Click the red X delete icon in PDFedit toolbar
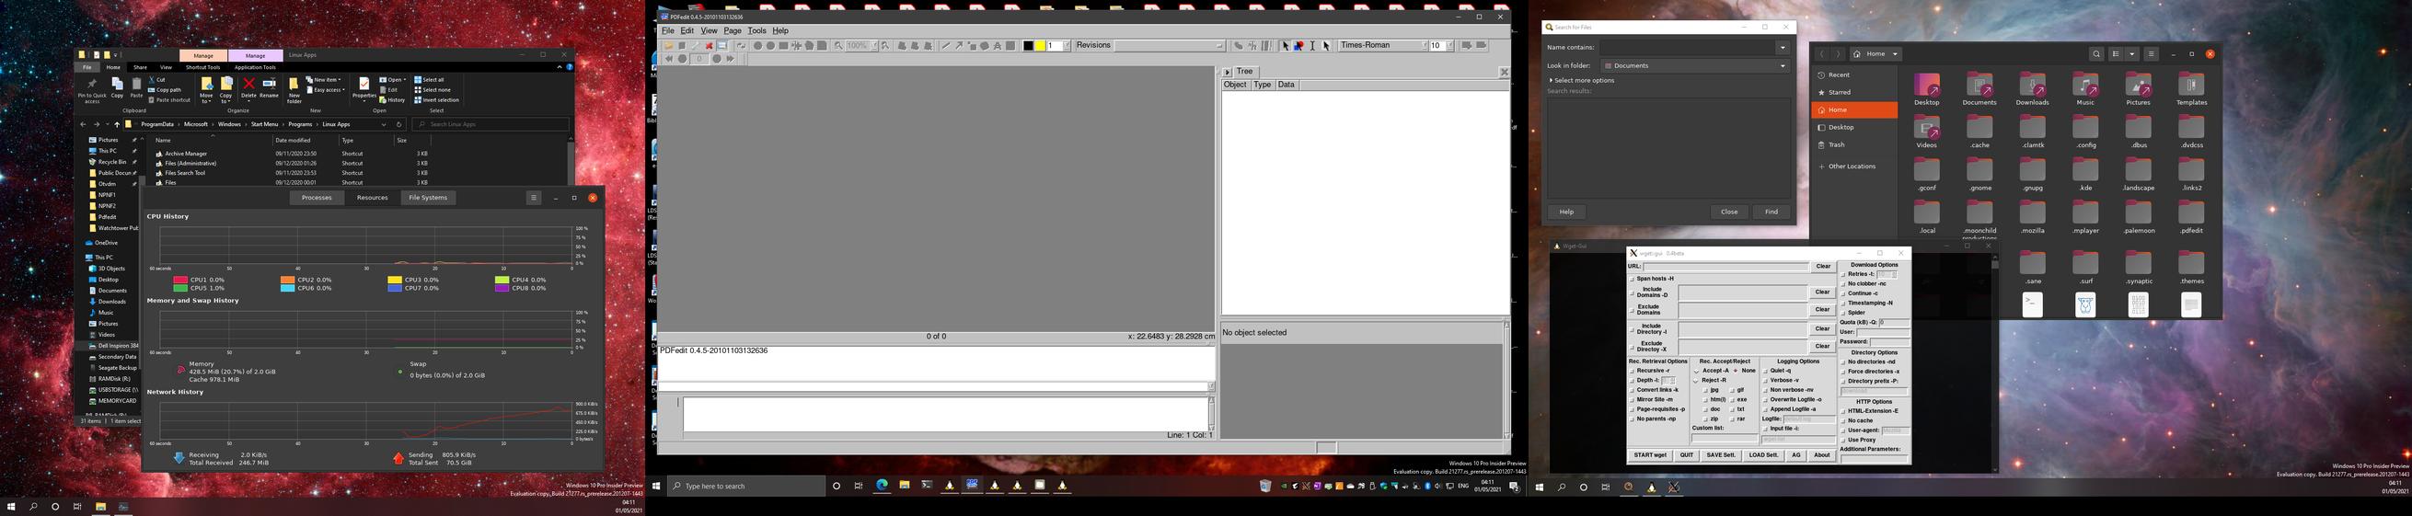This screenshot has width=2412, height=516. (709, 46)
